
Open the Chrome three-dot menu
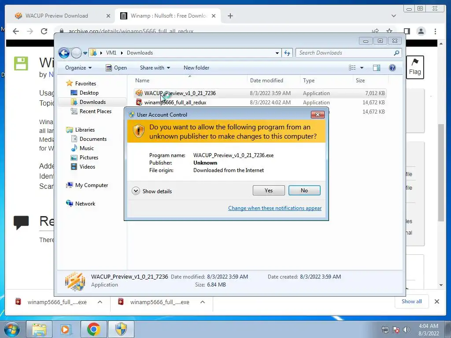pos(435,31)
